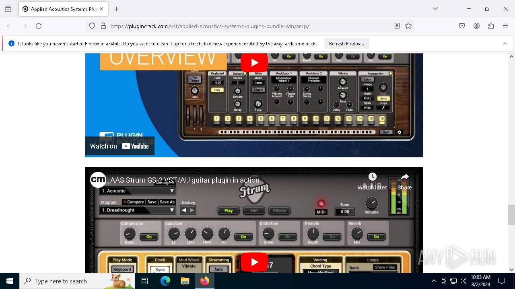Open Save to Pocket
Viewport: 515px width, 289px height.
pos(462,26)
